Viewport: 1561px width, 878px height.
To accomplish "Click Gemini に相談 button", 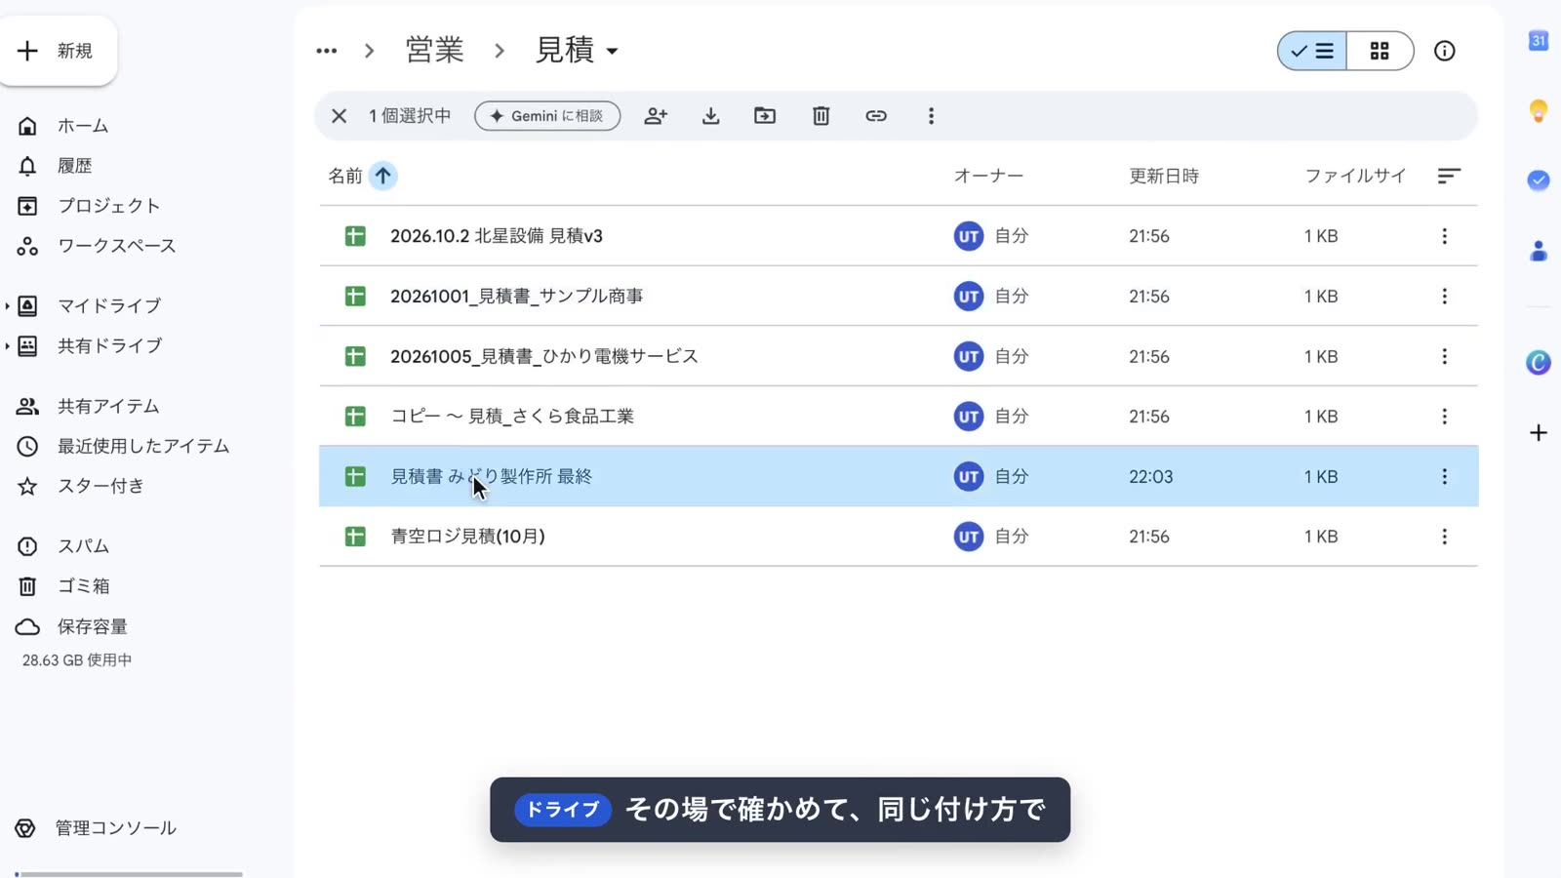I will (x=547, y=116).
